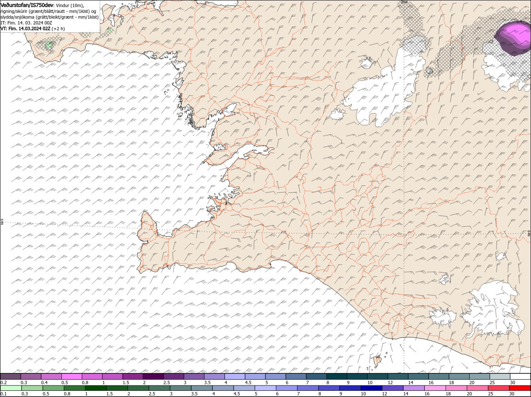Pick the snow legend swatch at 12
Screen dimensions: 531x397
398,376
